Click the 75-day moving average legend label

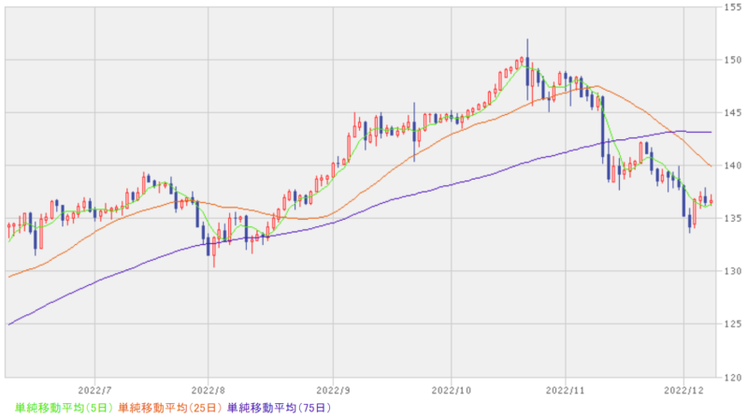[x=279, y=408]
